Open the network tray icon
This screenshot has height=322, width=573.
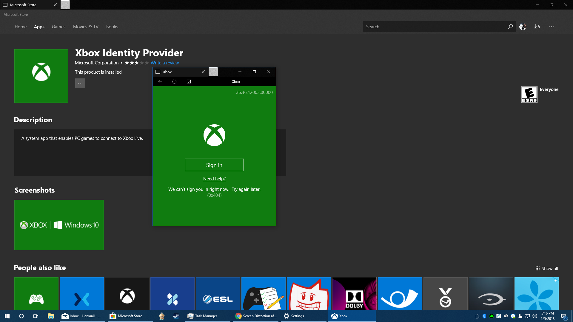click(527, 316)
